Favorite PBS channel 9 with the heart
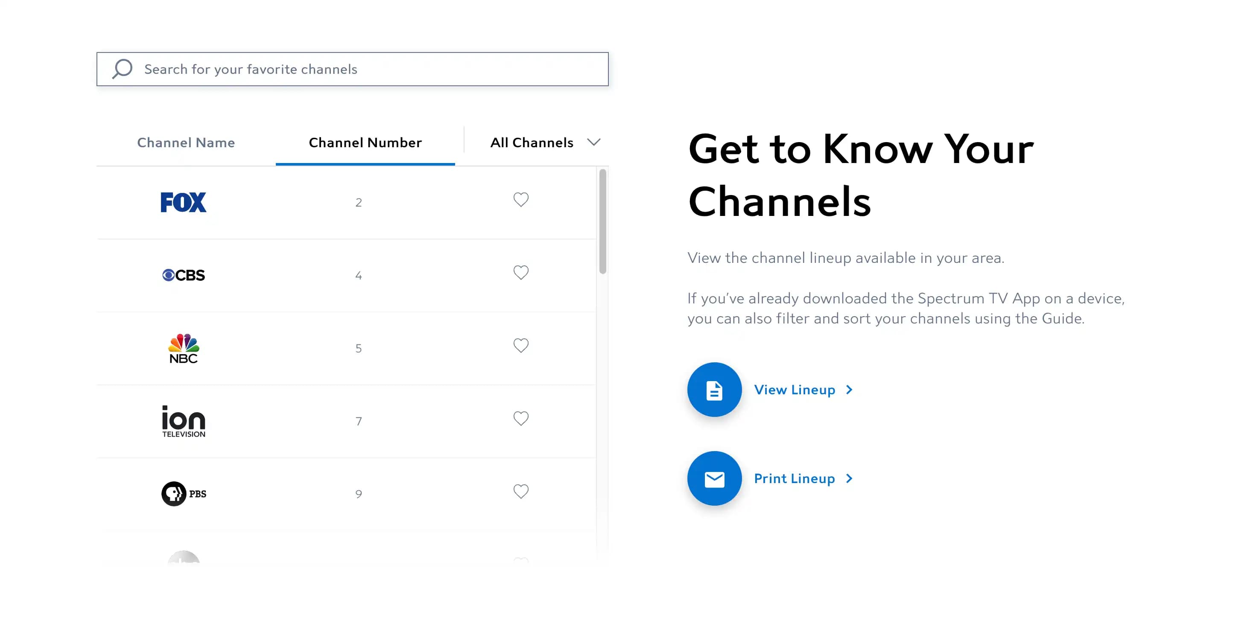This screenshot has height=635, width=1233. click(521, 492)
